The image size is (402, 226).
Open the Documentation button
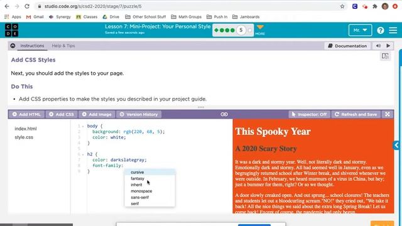347,46
